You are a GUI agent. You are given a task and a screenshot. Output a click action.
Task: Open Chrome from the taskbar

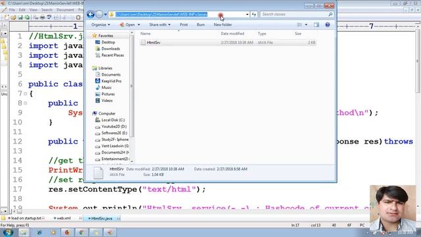tap(82, 232)
